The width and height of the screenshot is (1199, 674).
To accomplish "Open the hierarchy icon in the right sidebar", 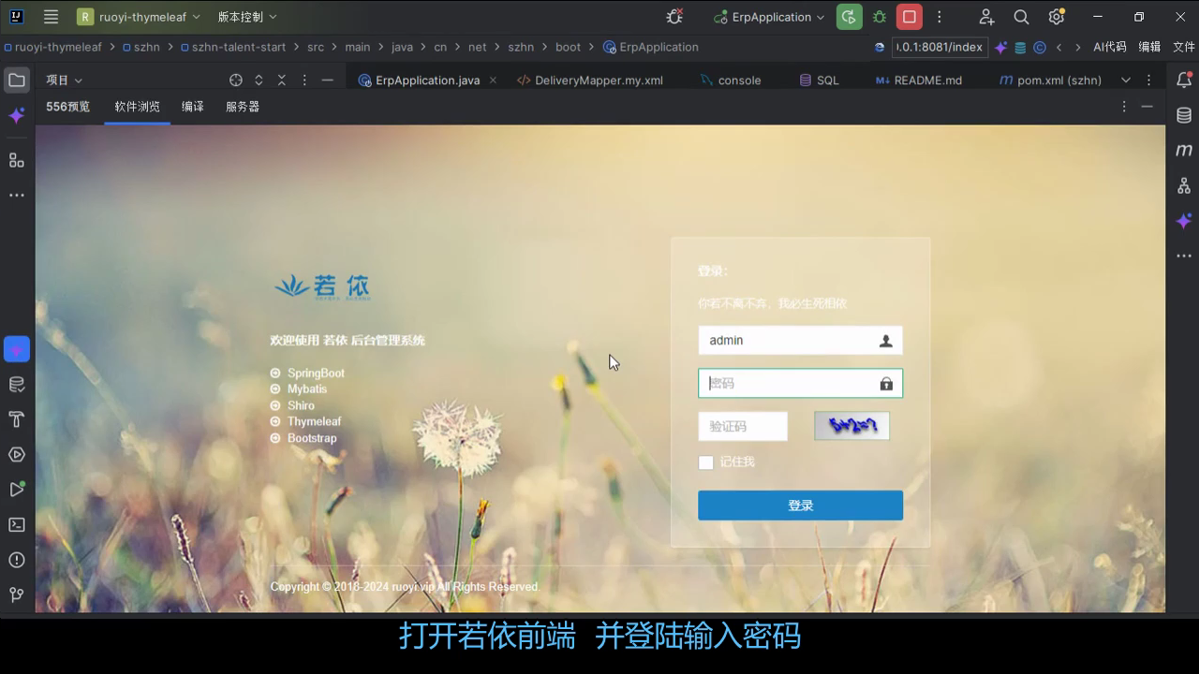I will [x=1184, y=185].
